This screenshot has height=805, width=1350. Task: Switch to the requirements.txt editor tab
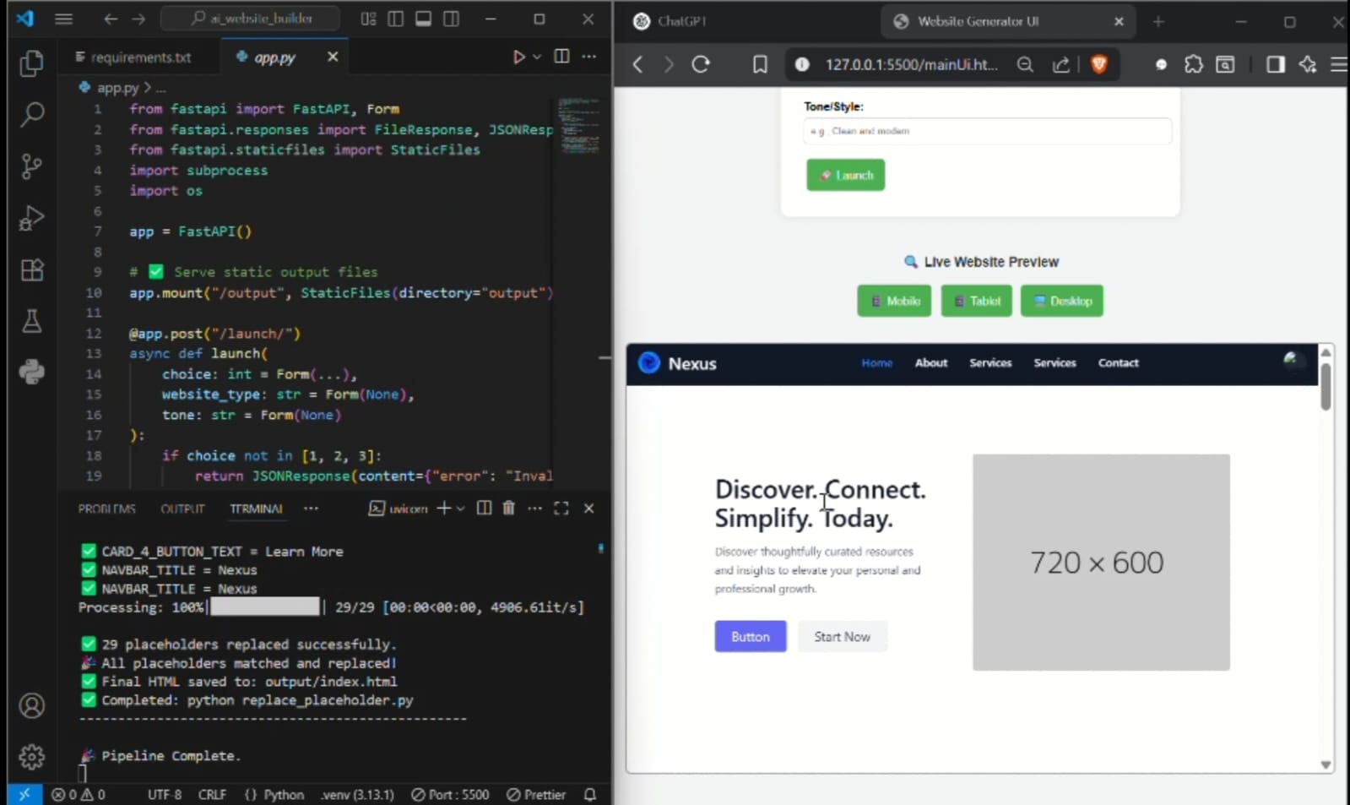point(133,57)
